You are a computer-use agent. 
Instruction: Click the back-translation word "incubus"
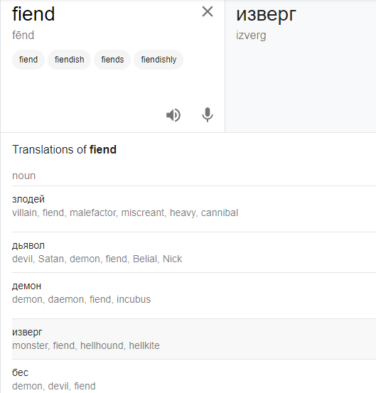134,299
